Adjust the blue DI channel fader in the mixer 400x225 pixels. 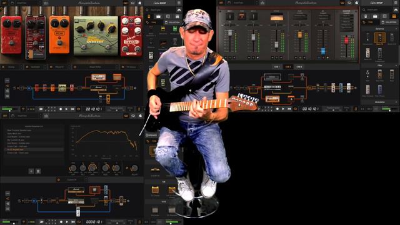coord(323,51)
